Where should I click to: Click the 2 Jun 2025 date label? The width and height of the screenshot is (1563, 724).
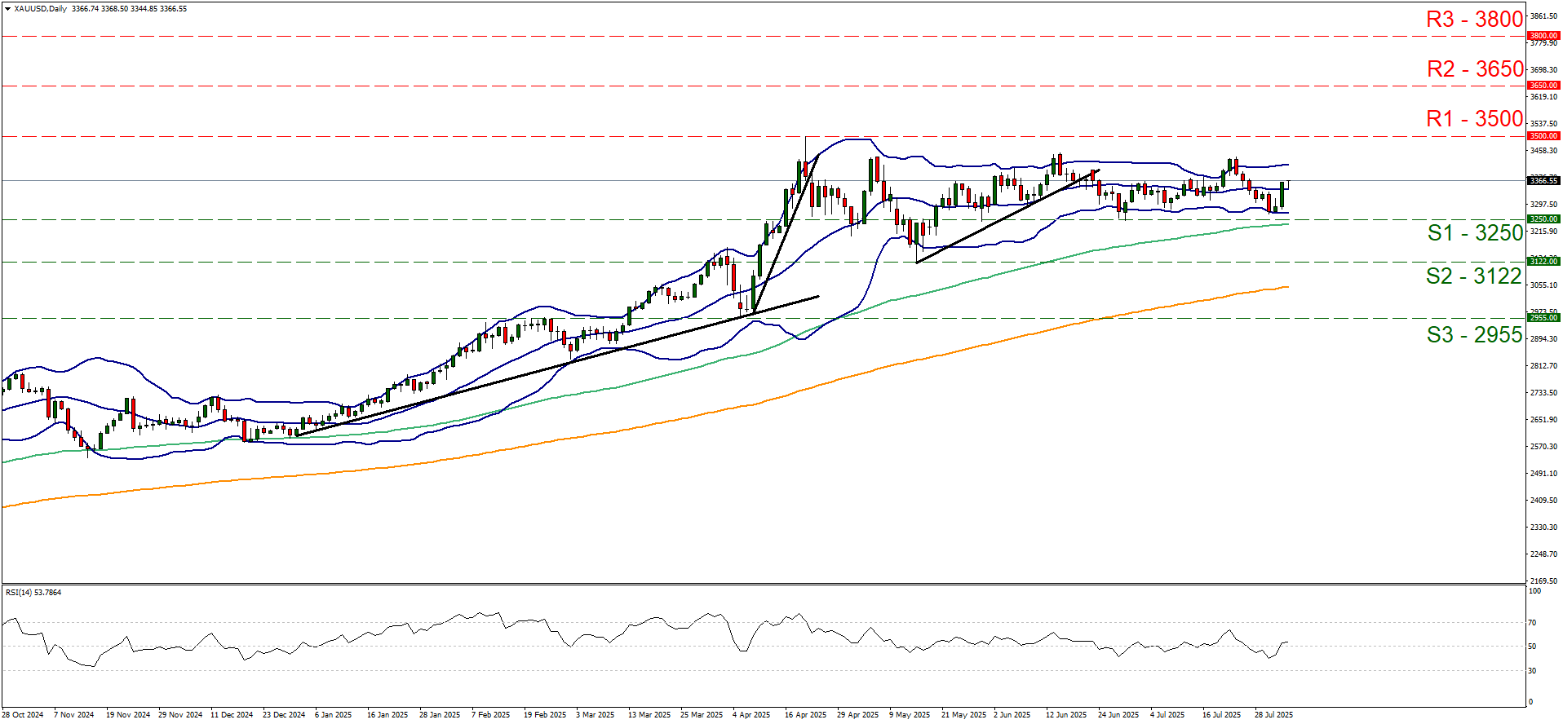(1012, 715)
